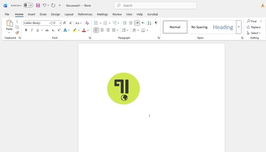Toggle Center alignment
Viewport: 266px width, 152px height.
click(102, 30)
